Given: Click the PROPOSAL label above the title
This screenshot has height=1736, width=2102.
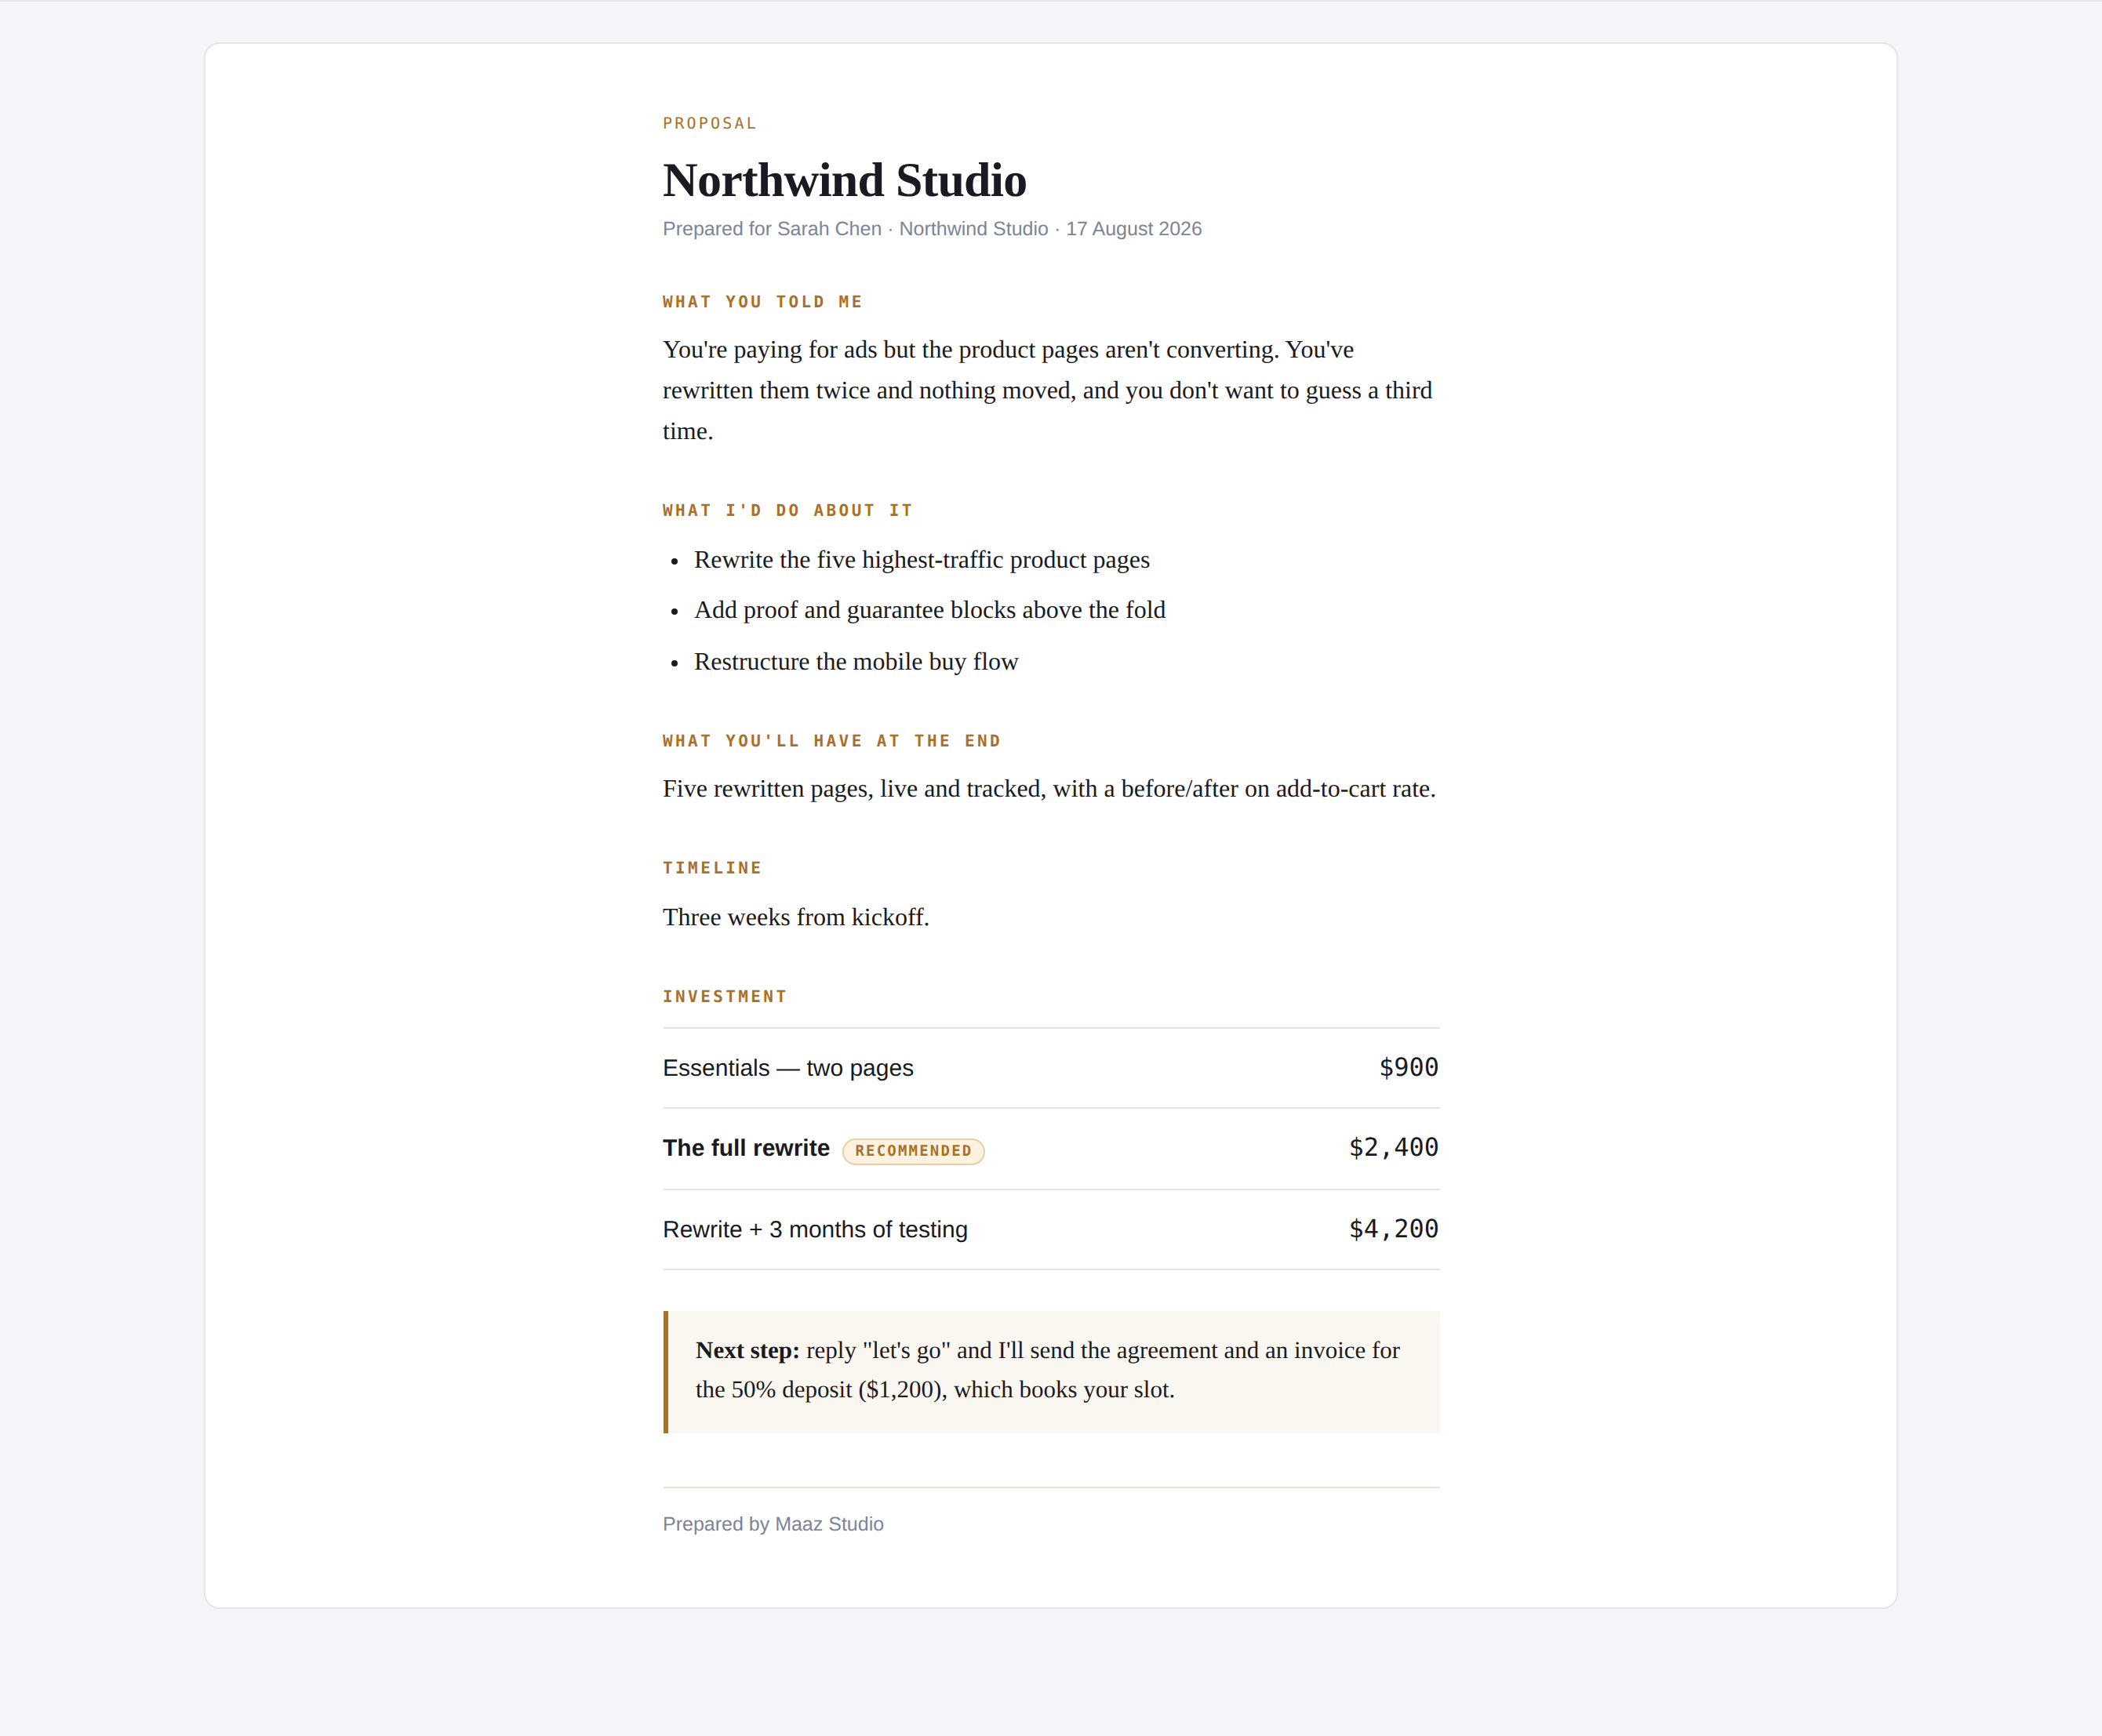Looking at the screenshot, I should point(709,123).
